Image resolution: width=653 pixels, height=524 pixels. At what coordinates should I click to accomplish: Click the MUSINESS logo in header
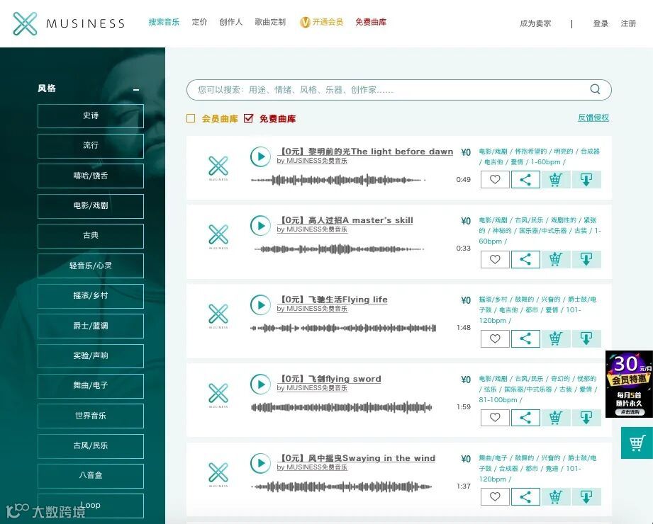(x=69, y=23)
